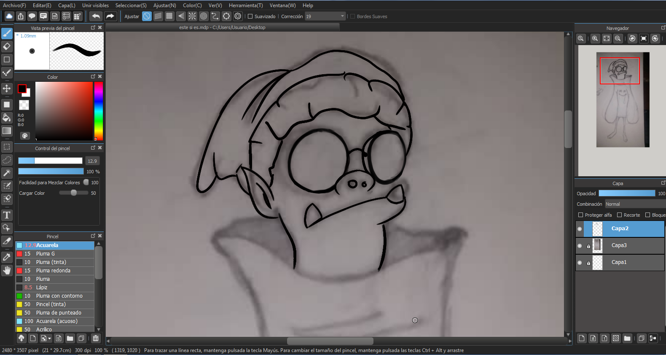
Task: Pop out the Color panel
Action: 93,77
